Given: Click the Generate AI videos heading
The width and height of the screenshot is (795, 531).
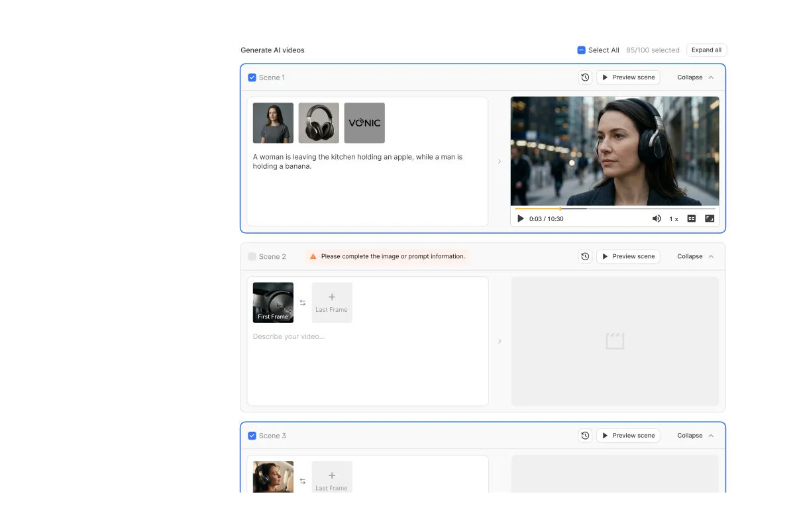Looking at the screenshot, I should tap(272, 50).
